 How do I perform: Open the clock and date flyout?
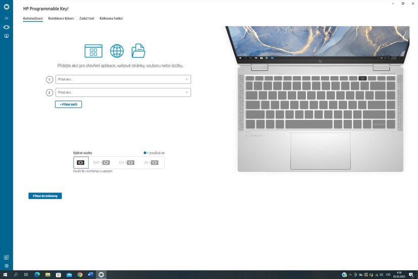[x=399, y=275]
